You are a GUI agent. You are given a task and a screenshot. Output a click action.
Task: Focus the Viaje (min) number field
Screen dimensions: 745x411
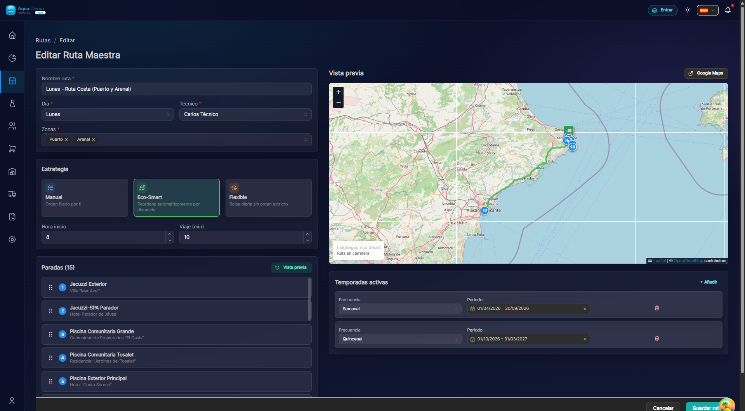[241, 237]
